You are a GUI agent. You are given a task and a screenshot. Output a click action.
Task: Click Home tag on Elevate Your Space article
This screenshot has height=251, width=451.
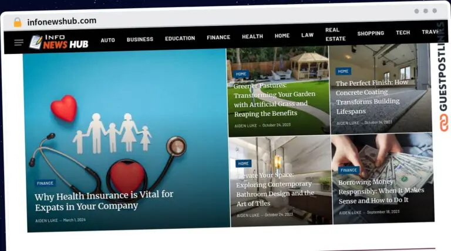[x=243, y=163]
